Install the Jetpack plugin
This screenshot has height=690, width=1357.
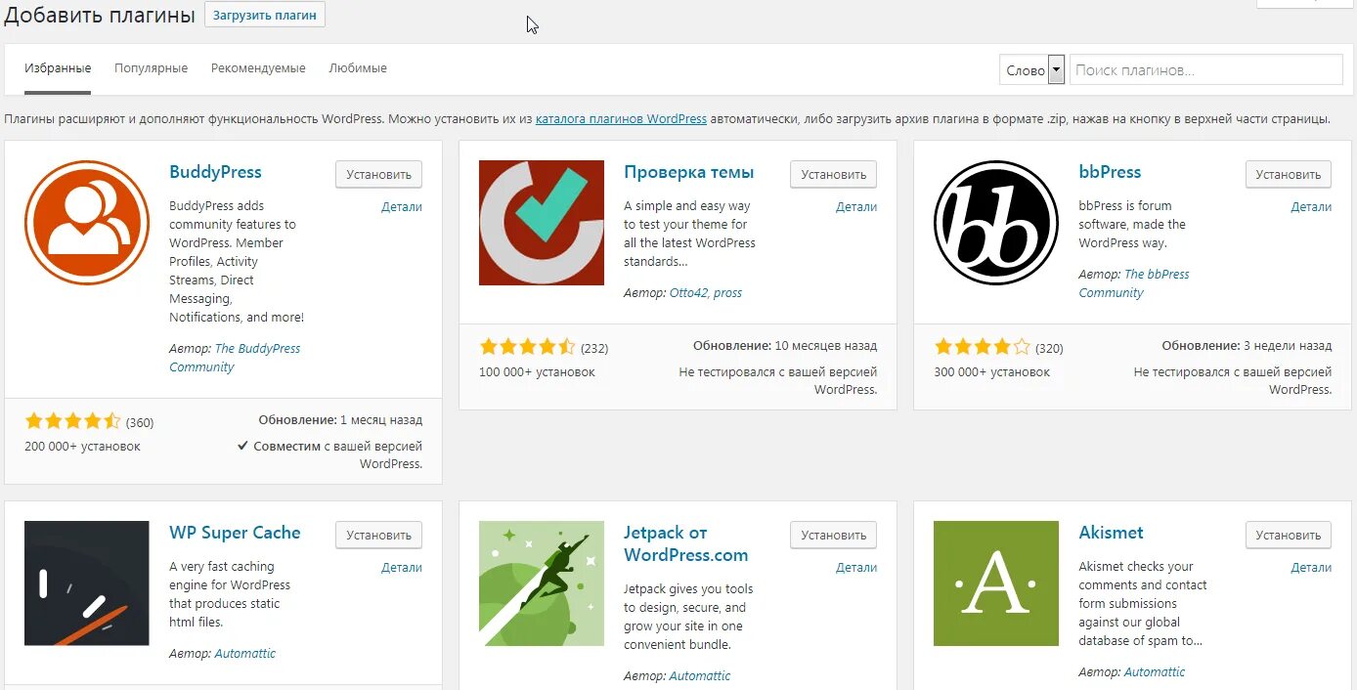point(834,536)
